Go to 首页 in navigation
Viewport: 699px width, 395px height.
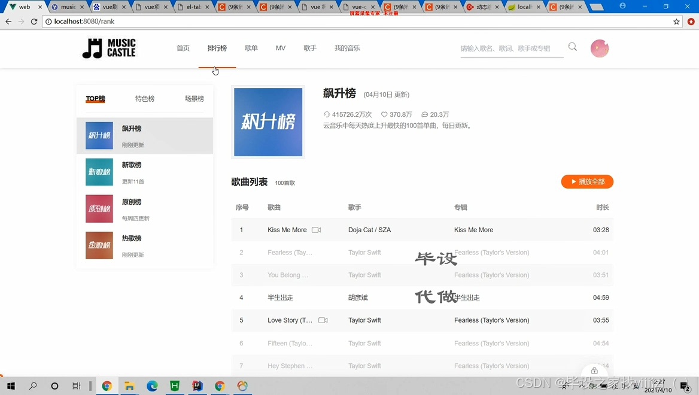pos(183,48)
